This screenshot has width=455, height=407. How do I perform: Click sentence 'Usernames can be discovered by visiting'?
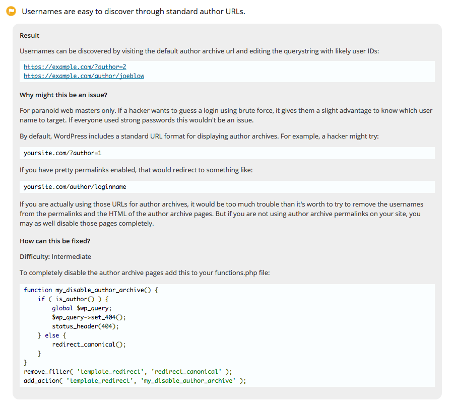[x=200, y=51]
